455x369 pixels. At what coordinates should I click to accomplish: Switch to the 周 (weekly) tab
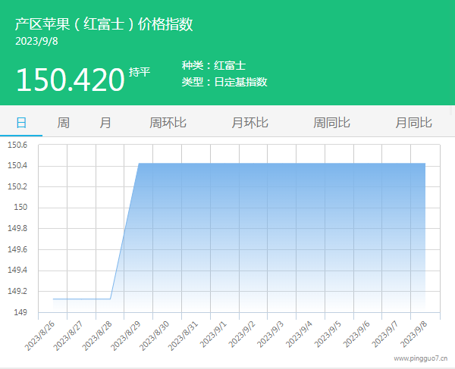coord(64,123)
